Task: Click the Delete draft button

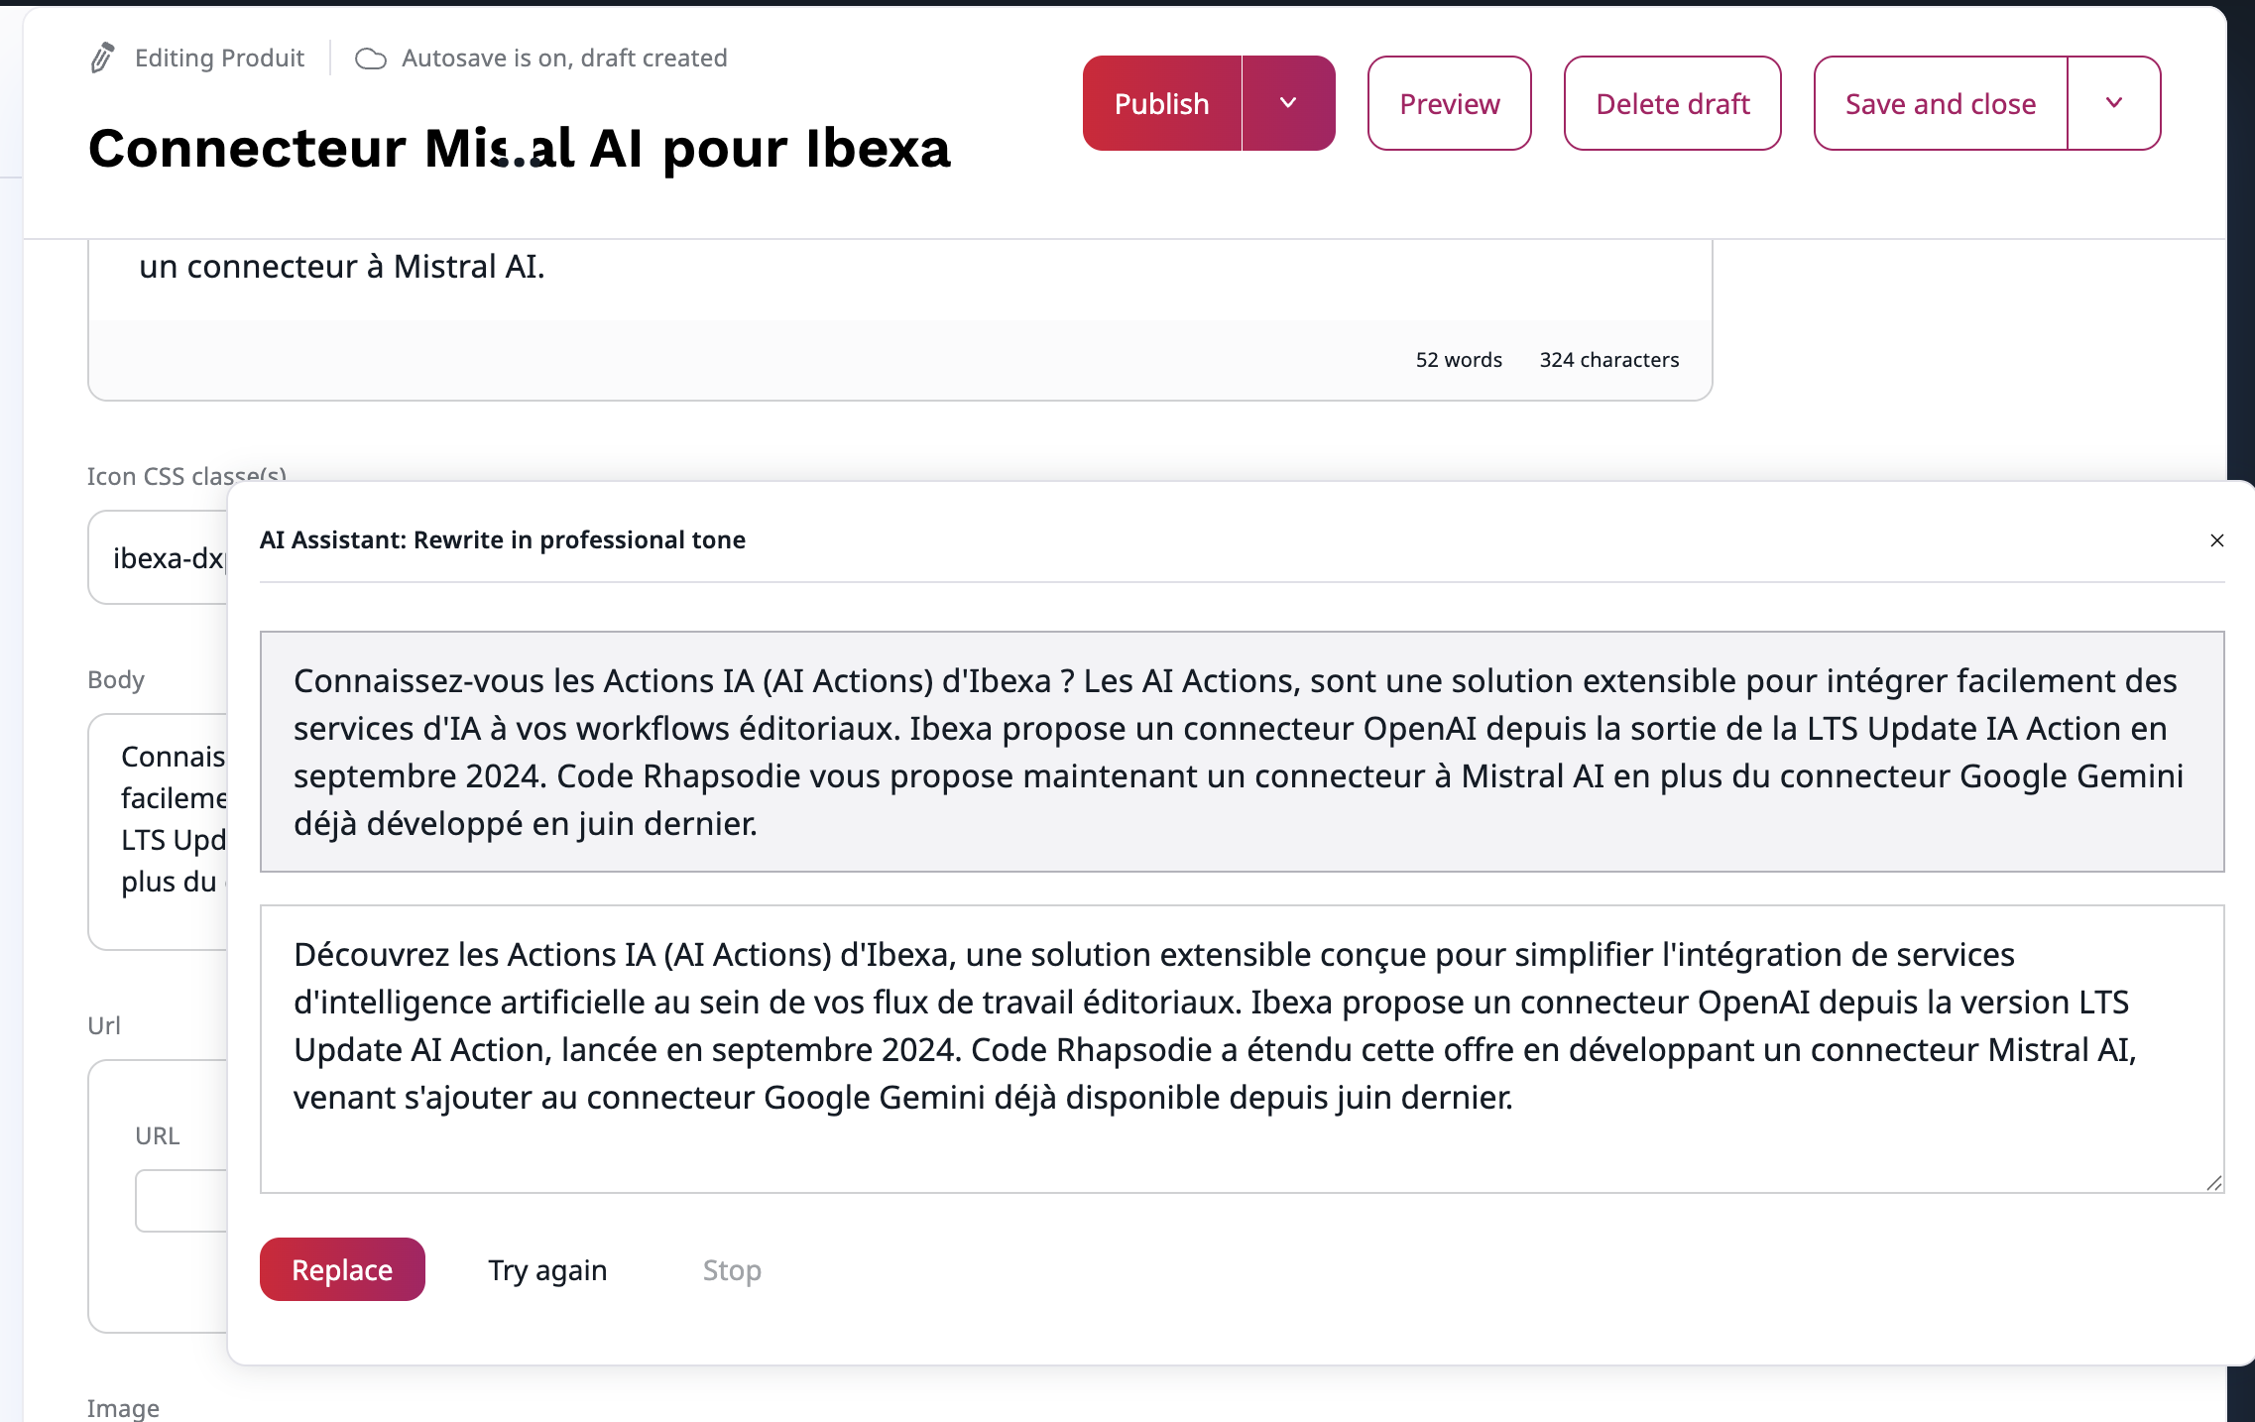Action: coord(1672,103)
